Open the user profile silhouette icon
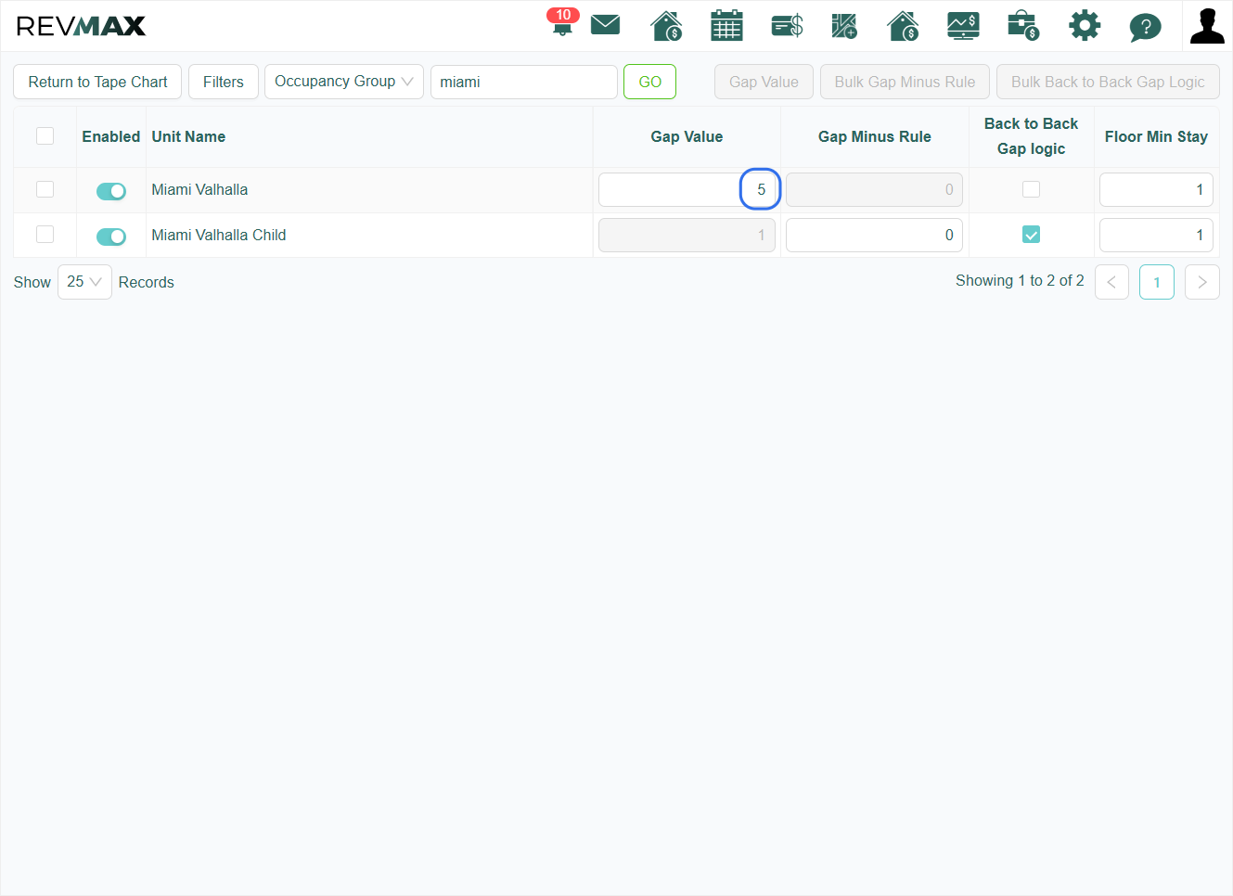 (1207, 26)
